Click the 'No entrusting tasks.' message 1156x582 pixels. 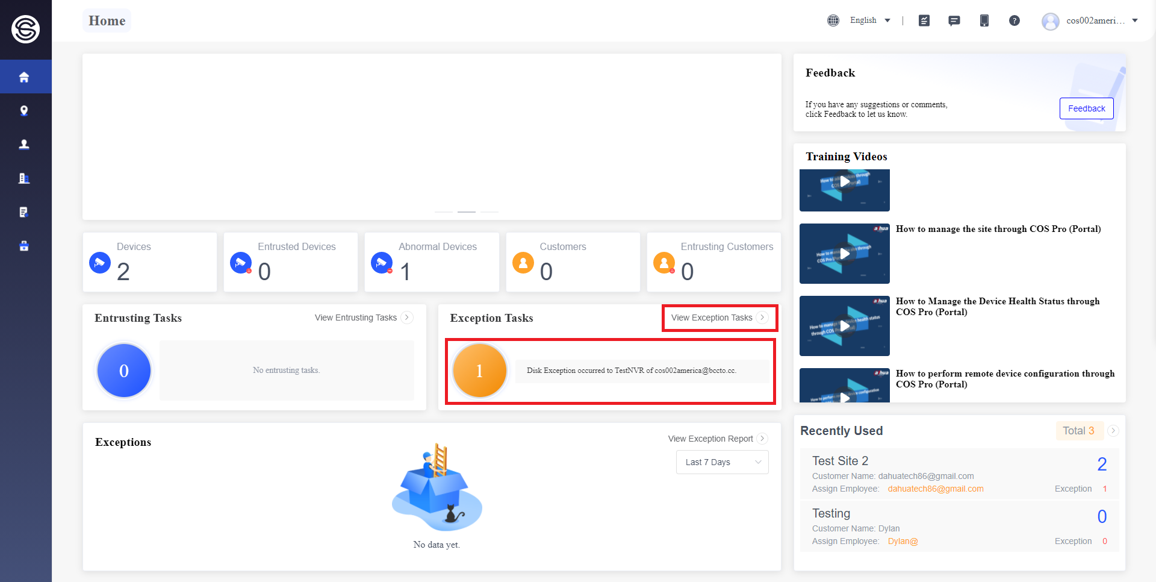pos(287,371)
